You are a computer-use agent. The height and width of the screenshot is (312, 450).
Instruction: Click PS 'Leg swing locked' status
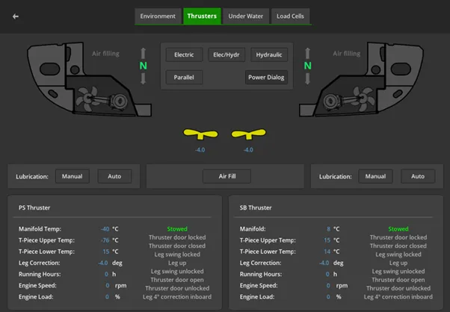[x=177, y=254]
